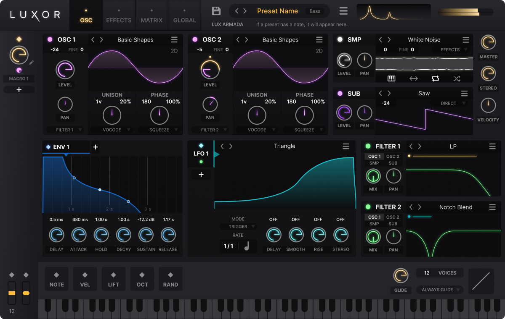
Task: Open the DIRECT routing dropdown on the SUB
Action: (448, 103)
